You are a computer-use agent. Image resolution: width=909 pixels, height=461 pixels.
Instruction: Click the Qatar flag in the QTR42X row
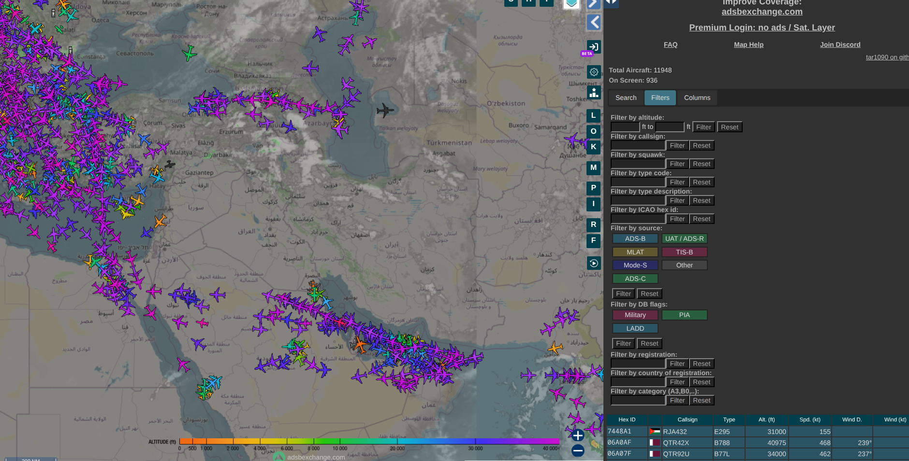click(655, 443)
